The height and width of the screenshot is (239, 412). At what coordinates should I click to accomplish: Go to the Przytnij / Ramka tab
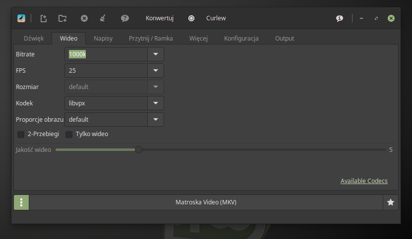[151, 38]
